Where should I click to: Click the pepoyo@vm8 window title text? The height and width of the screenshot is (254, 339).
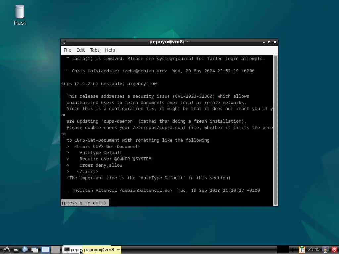(169, 42)
